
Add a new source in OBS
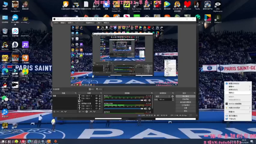(80, 112)
